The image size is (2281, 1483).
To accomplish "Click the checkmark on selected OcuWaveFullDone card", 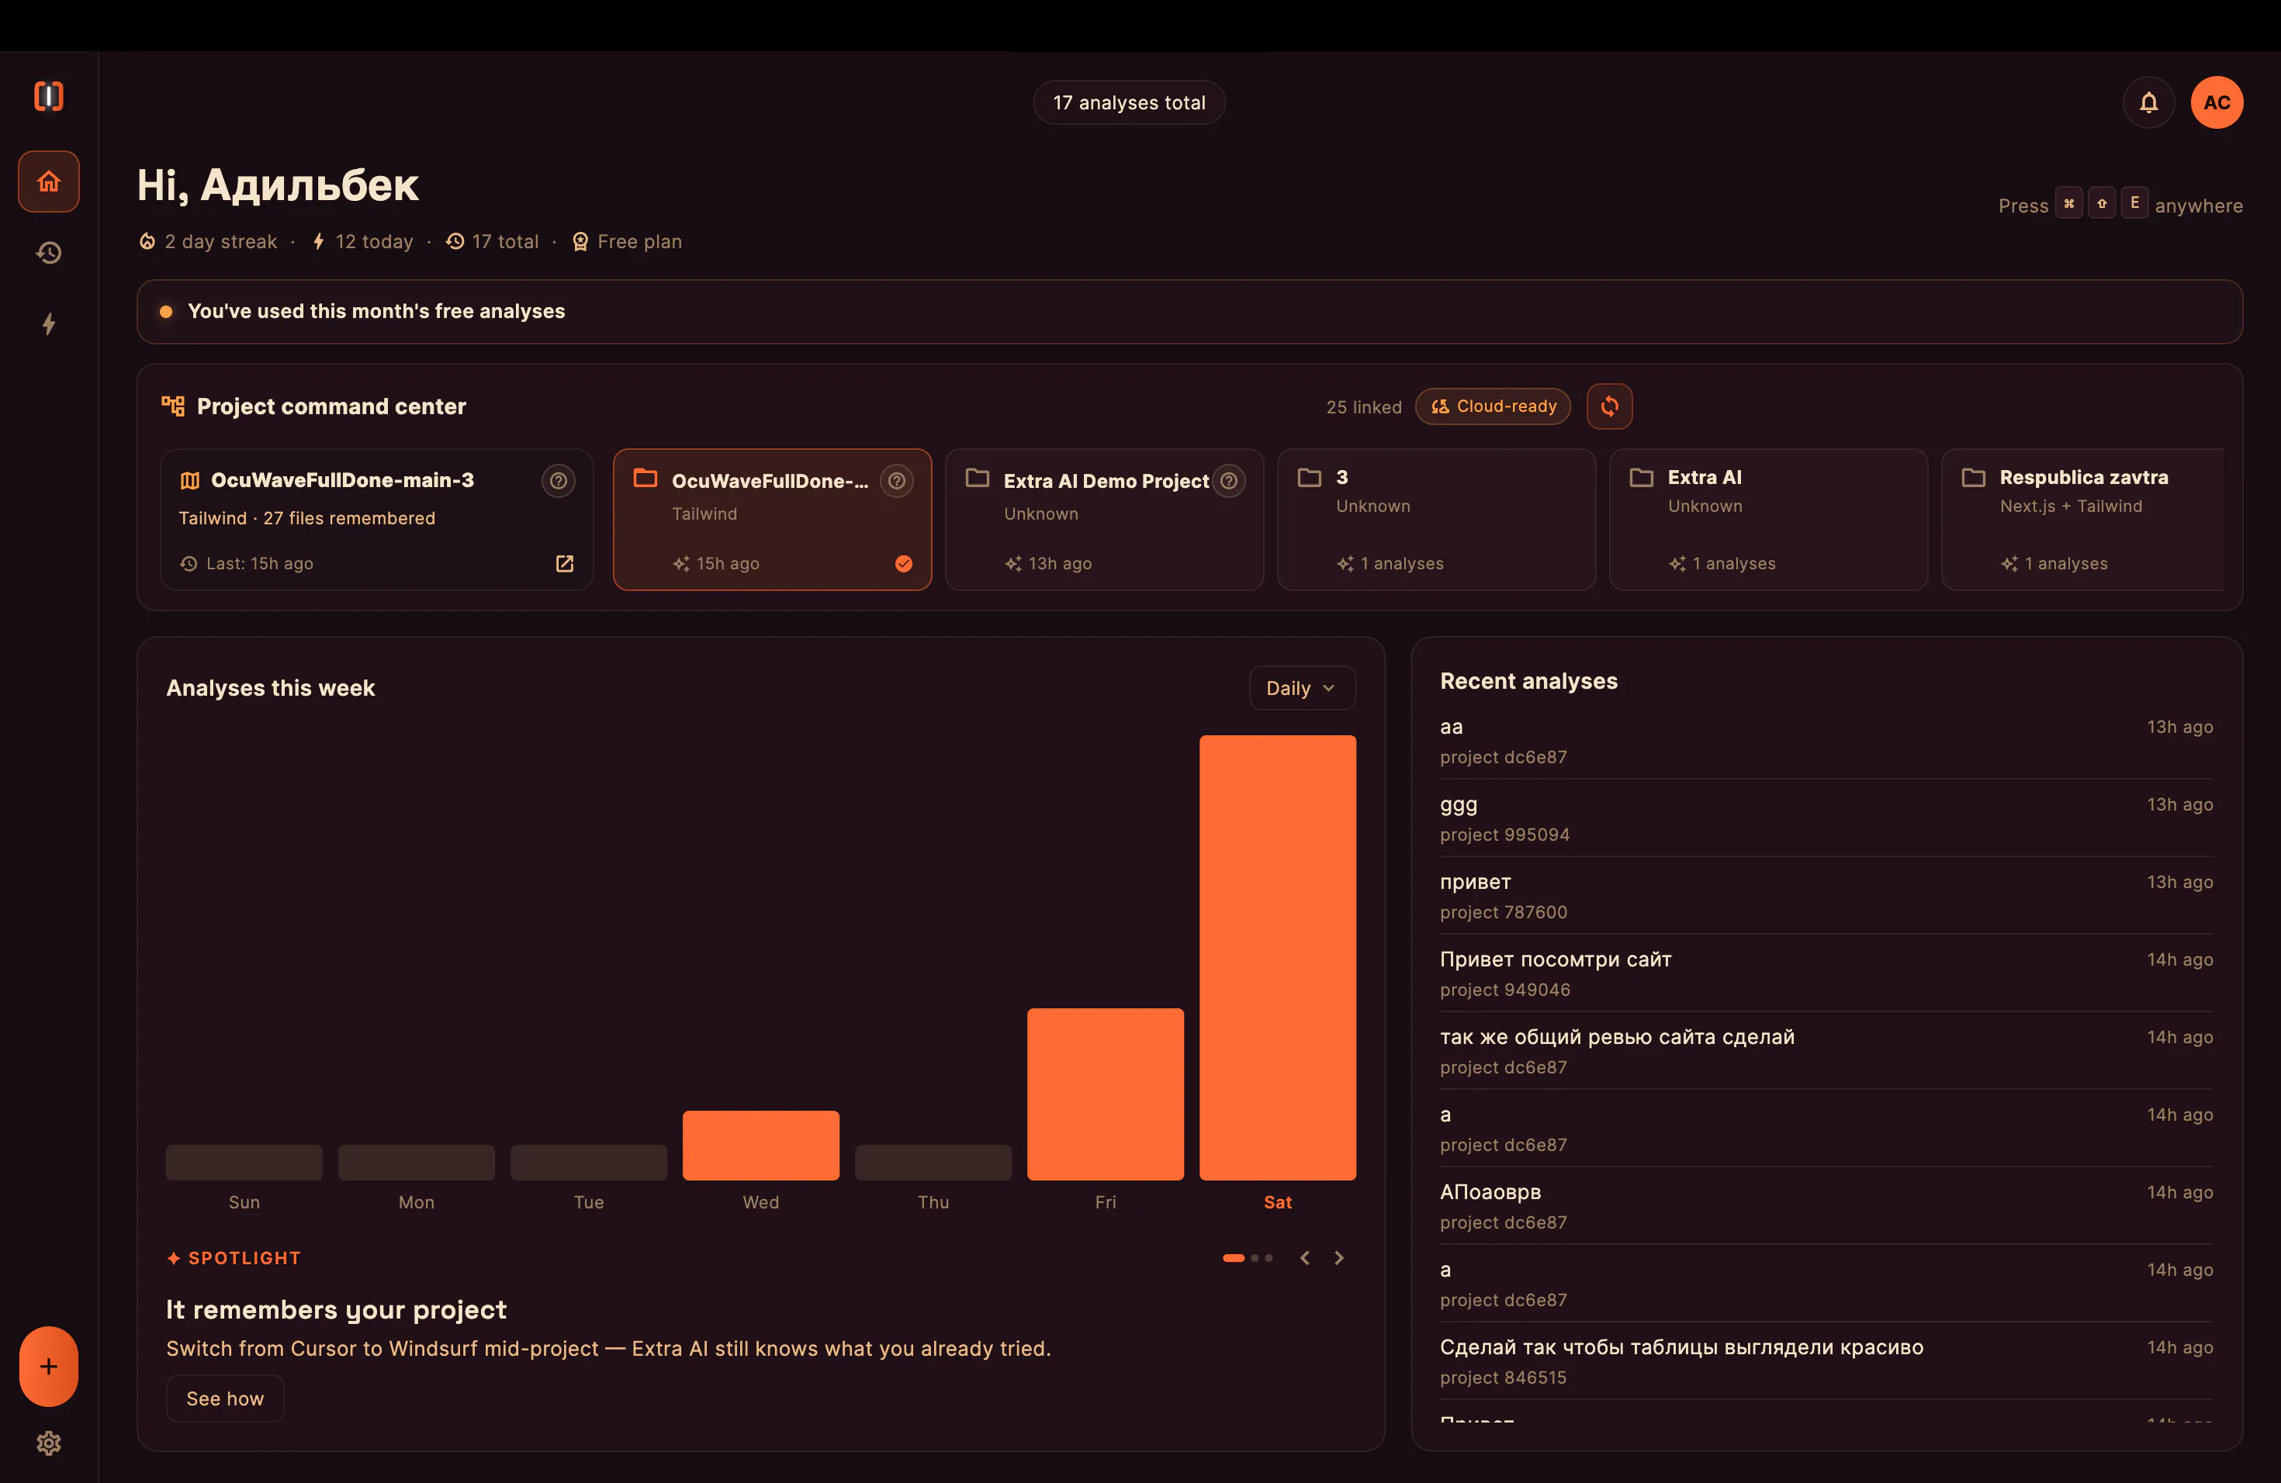I will click(x=904, y=563).
